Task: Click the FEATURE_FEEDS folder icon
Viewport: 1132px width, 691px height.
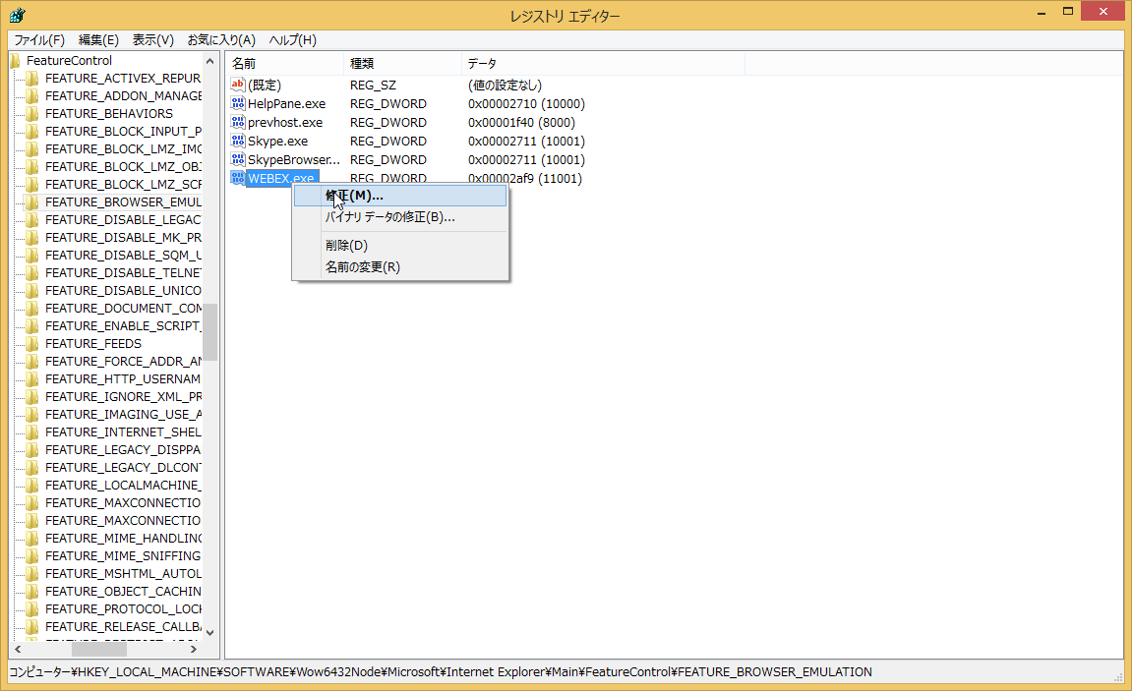Action: [31, 343]
